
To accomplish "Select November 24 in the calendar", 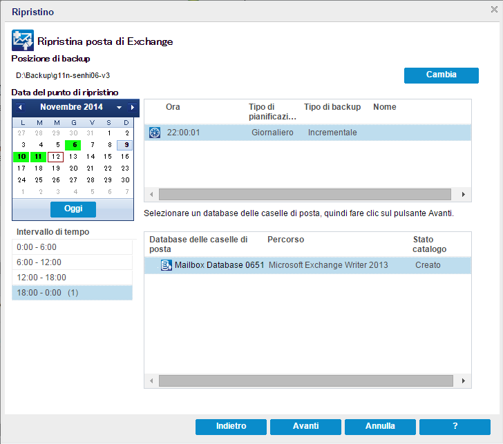I will pyautogui.click(x=21, y=180).
